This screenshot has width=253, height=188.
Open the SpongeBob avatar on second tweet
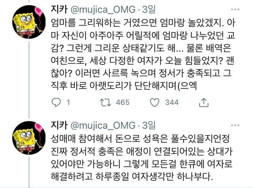point(29,138)
